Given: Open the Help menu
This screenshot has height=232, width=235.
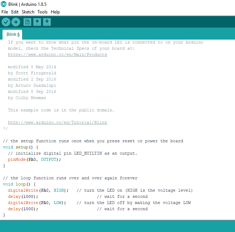Looking at the screenshot, I should click(55, 12).
